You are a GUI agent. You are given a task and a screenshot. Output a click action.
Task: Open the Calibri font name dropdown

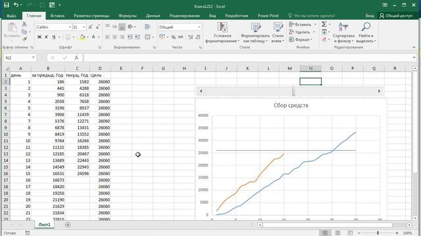[x=70, y=27]
